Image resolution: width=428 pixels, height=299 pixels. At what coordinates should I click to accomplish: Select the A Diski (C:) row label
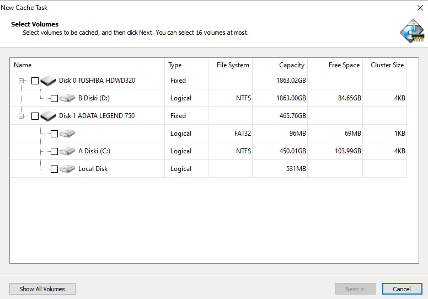tap(94, 151)
